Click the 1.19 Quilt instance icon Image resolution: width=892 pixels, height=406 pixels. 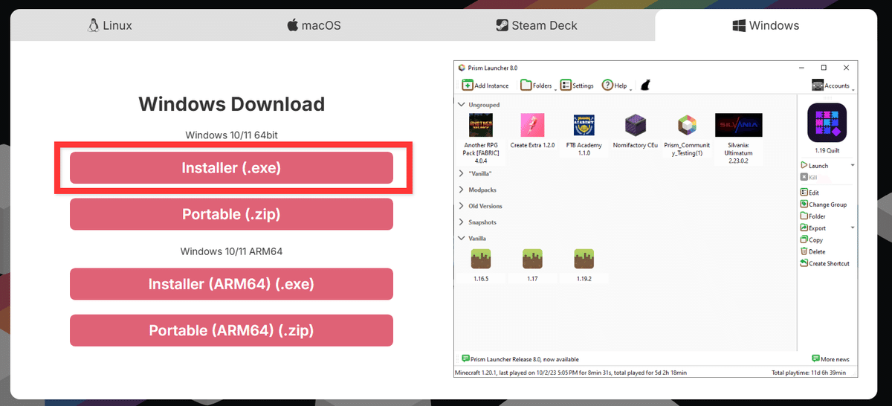coord(827,123)
